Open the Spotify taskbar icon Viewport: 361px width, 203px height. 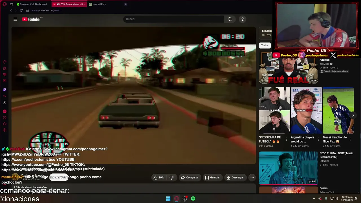[193, 198]
